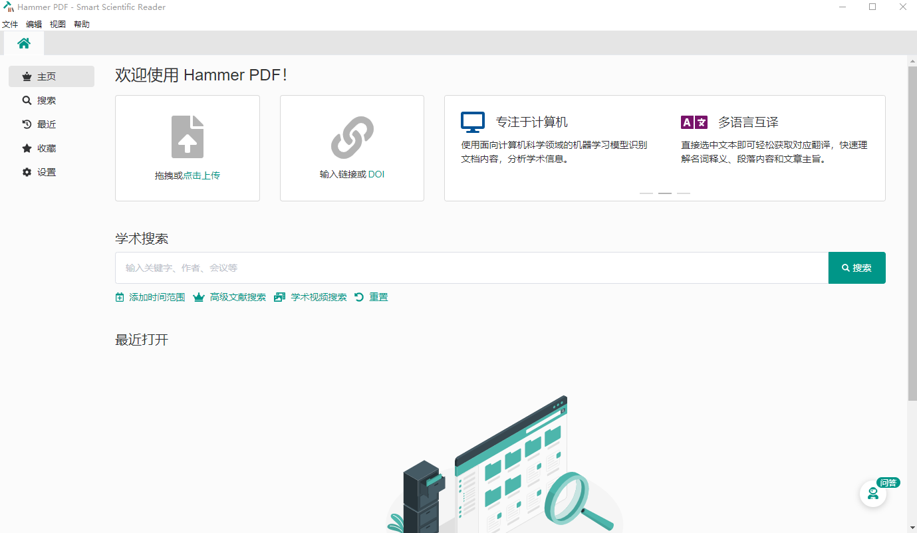
Task: Open the 帮助 menu
Action: click(x=82, y=24)
